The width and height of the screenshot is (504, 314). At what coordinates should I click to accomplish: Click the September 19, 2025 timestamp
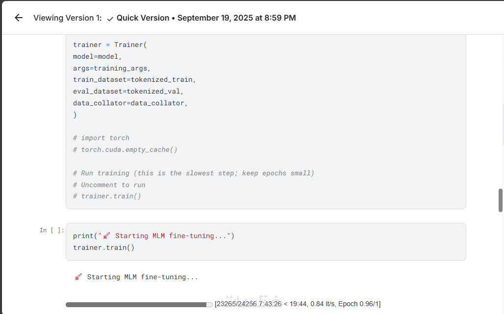pyautogui.click(x=236, y=18)
